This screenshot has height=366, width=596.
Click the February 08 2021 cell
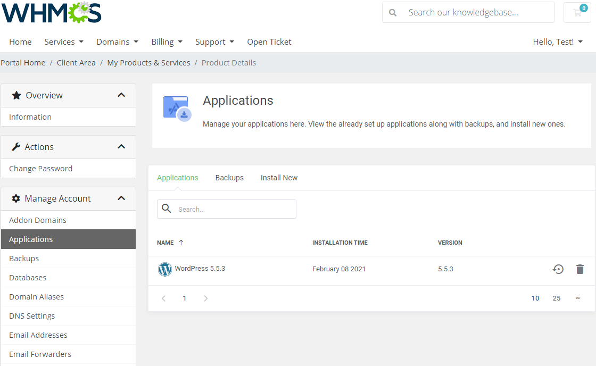tap(338, 269)
